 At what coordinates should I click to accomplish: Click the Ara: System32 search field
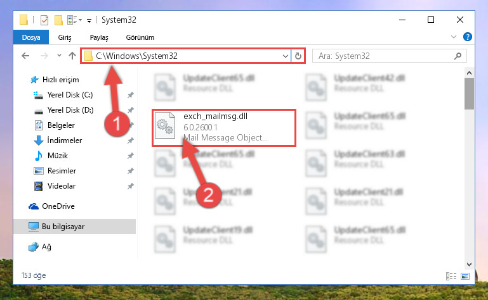[x=385, y=56]
